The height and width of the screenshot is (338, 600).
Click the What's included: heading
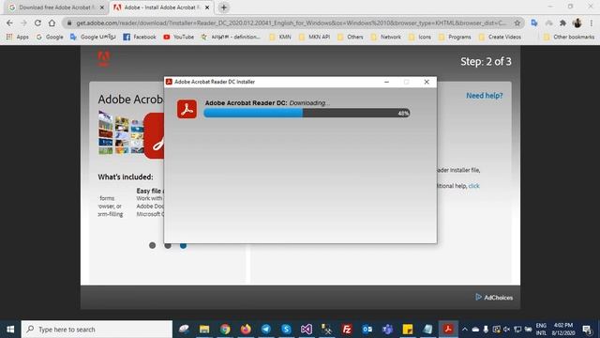point(125,177)
